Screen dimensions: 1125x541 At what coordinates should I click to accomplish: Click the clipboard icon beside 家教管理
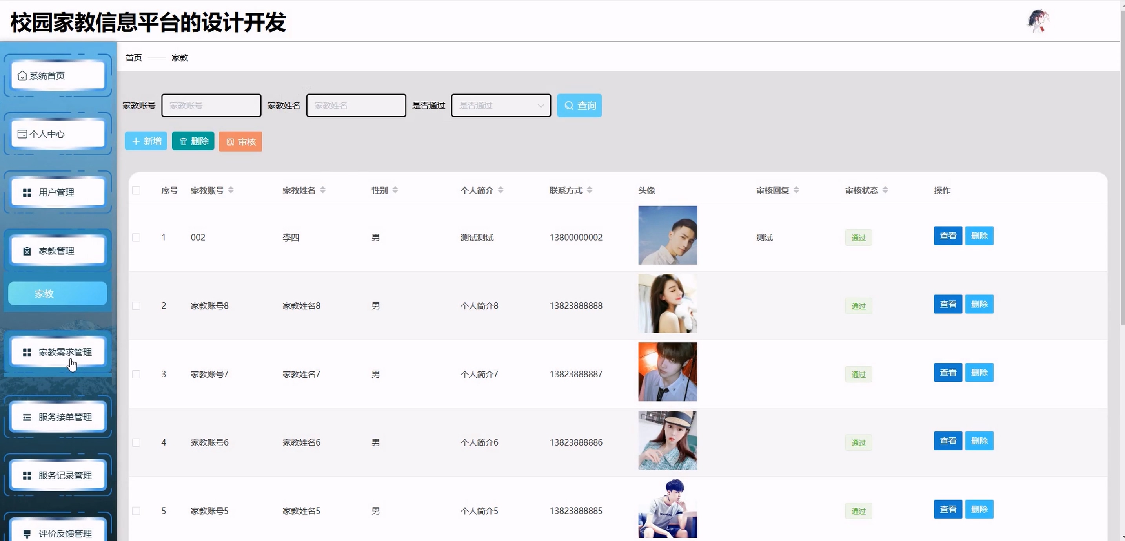tap(27, 251)
